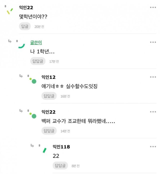Image resolution: width=160 pixels, height=174 pixels.
Task: Open the three-dot menu on 익인12's comment
Action: [x=153, y=77]
